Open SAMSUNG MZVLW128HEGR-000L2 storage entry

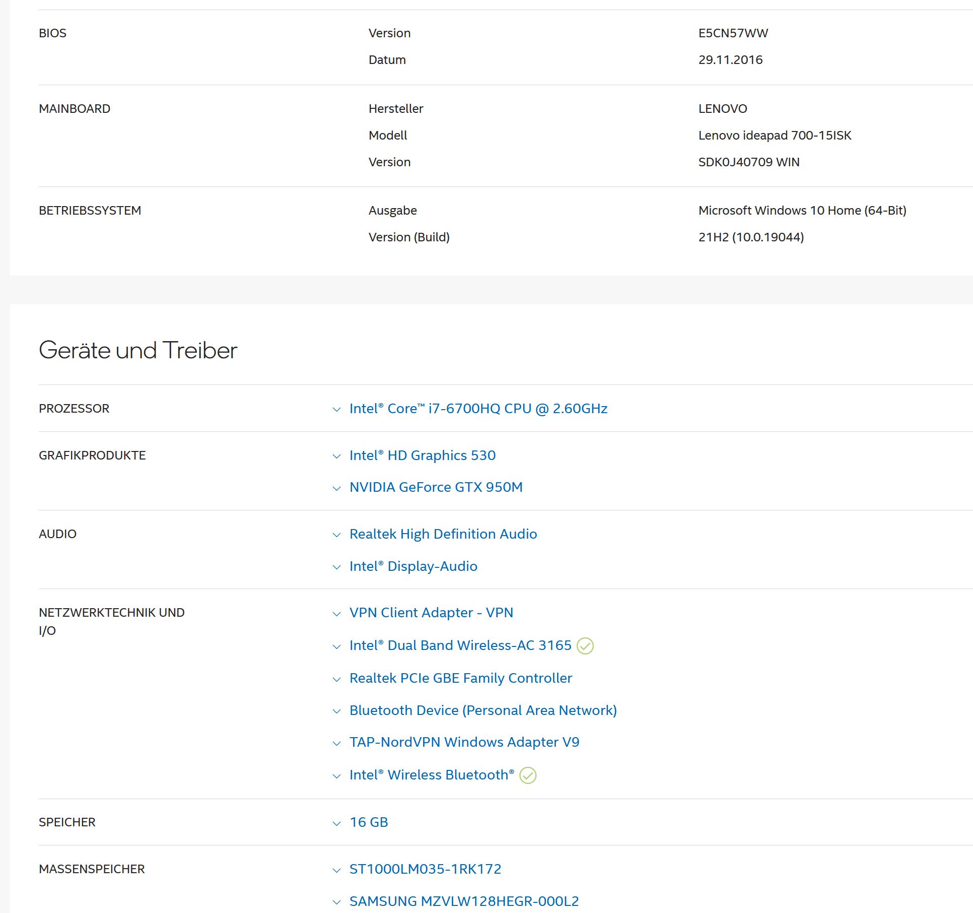(464, 901)
